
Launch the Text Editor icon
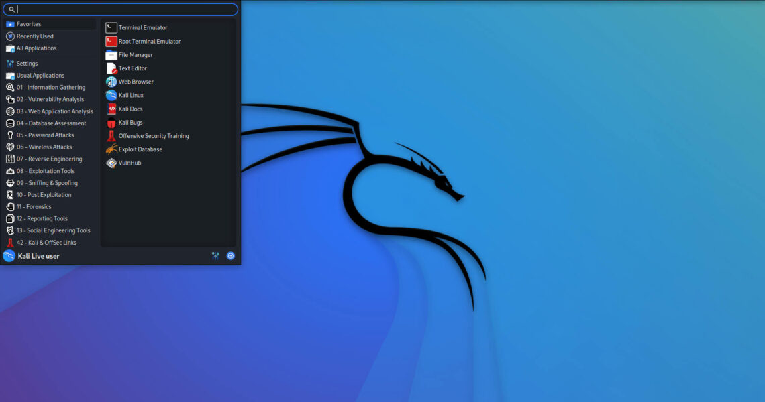pyautogui.click(x=111, y=68)
